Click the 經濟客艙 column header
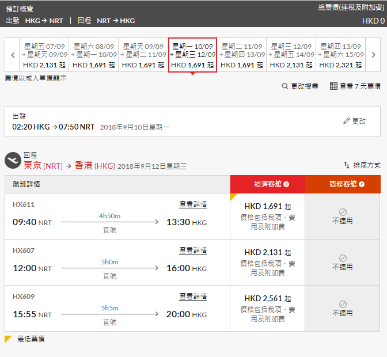 [268, 184]
